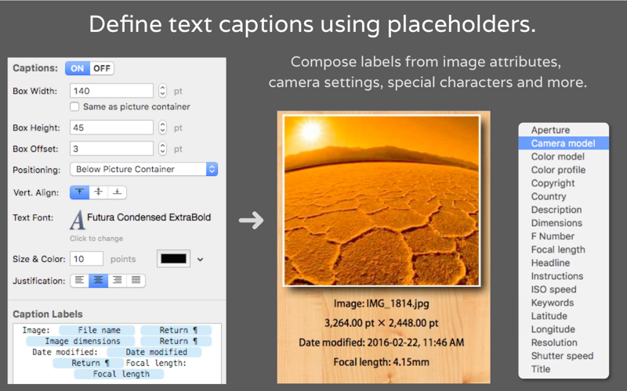The height and width of the screenshot is (391, 627).
Task: Turn captions ON
Action: click(x=78, y=69)
